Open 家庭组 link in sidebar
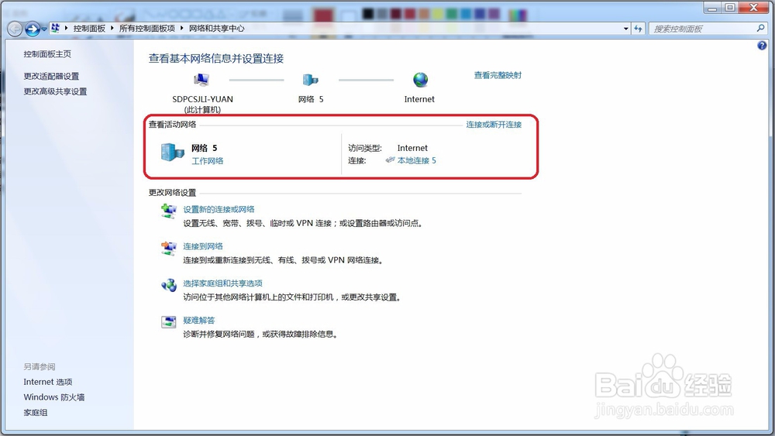775x436 pixels. coord(36,412)
